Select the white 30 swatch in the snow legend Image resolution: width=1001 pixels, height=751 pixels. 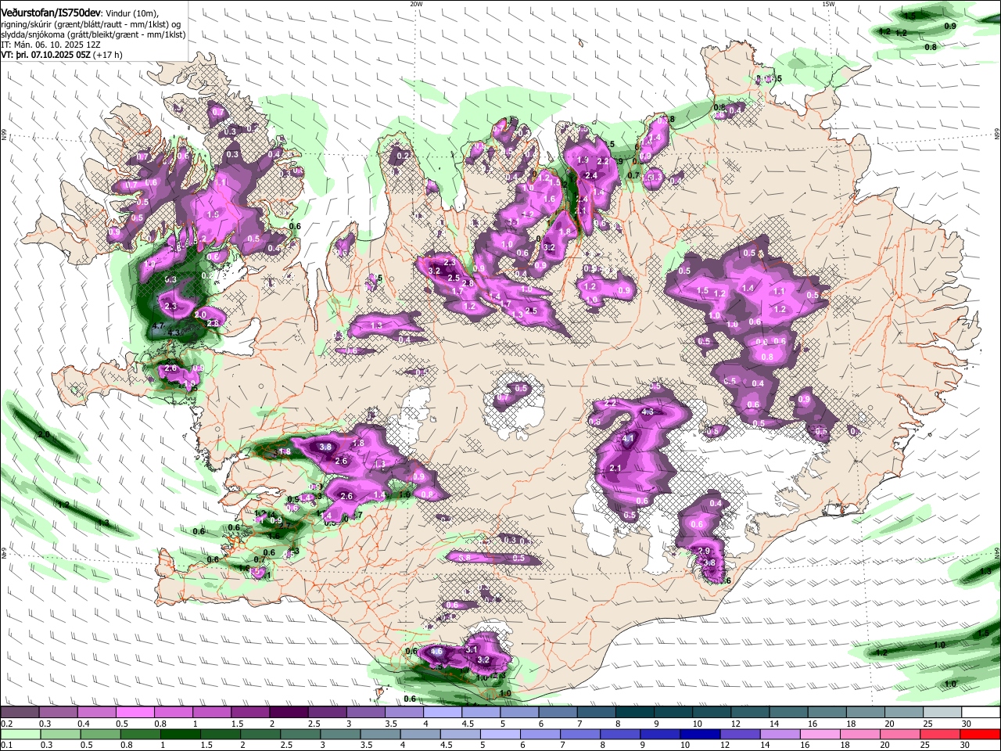click(x=981, y=713)
